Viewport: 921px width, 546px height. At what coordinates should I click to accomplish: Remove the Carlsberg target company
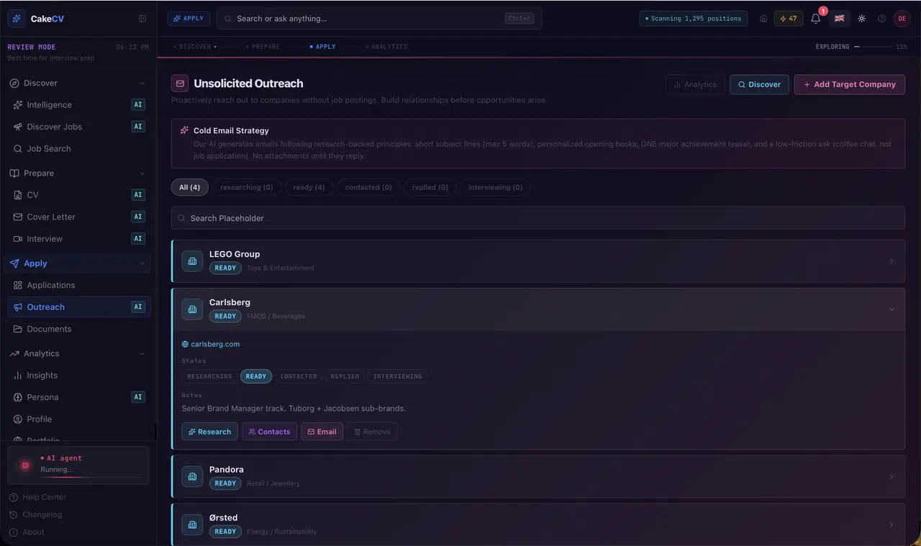click(x=373, y=432)
